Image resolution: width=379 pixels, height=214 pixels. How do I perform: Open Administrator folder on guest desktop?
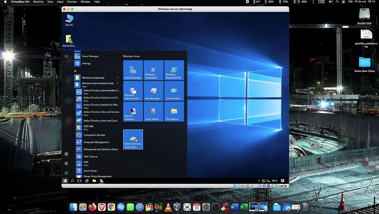(69, 41)
